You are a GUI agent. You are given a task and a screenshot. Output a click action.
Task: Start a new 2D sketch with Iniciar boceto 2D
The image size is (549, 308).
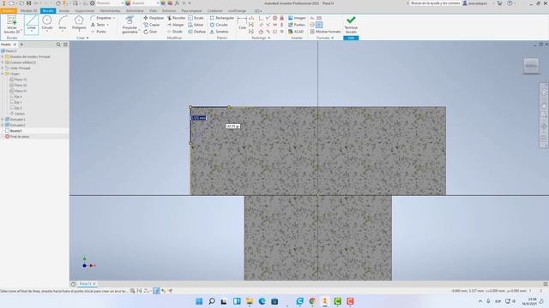click(x=12, y=25)
